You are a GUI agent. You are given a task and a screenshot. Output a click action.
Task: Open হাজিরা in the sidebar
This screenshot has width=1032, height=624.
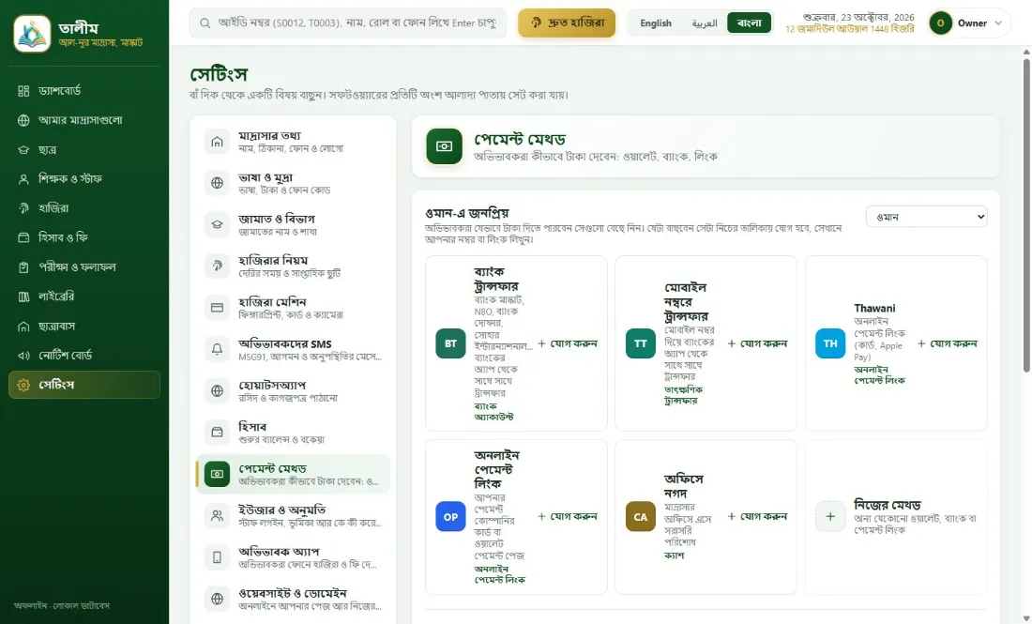tap(84, 208)
